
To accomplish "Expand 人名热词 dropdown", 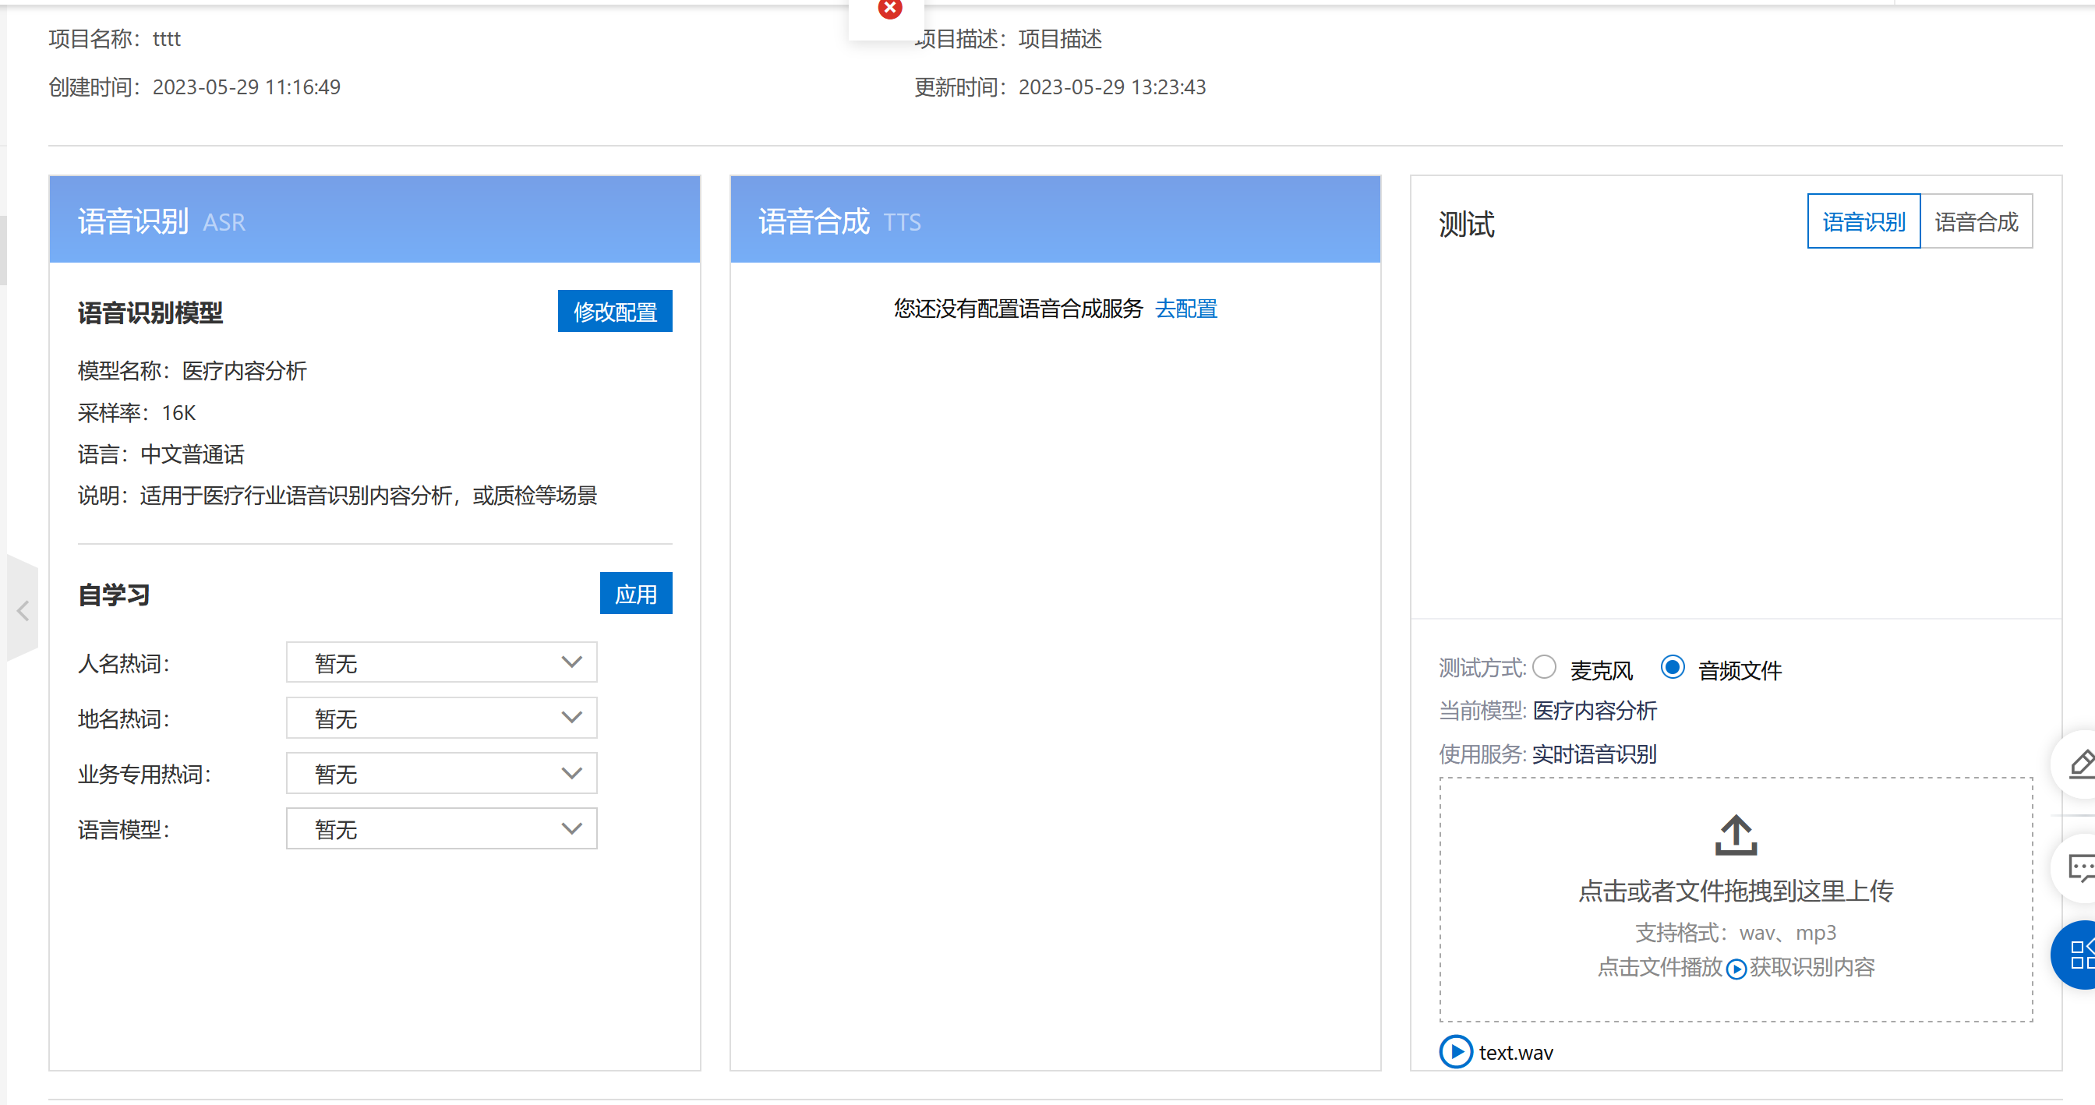I will [x=442, y=662].
